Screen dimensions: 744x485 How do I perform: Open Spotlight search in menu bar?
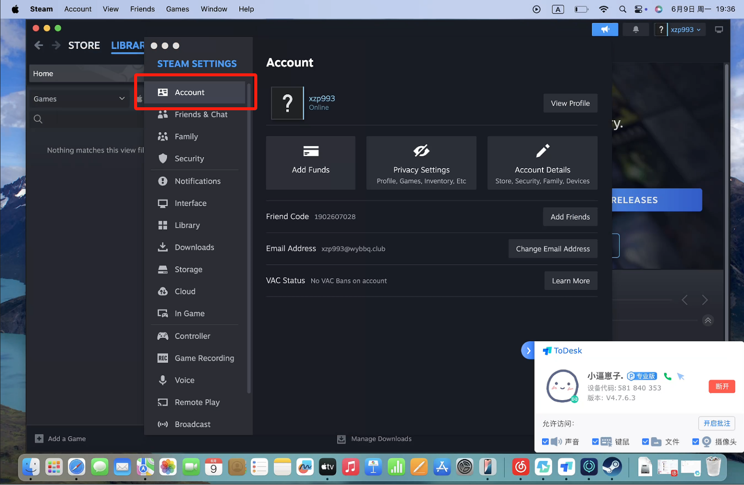click(623, 9)
